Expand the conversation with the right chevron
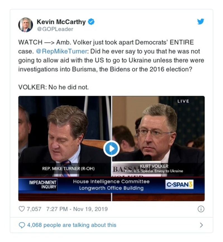 (201, 225)
